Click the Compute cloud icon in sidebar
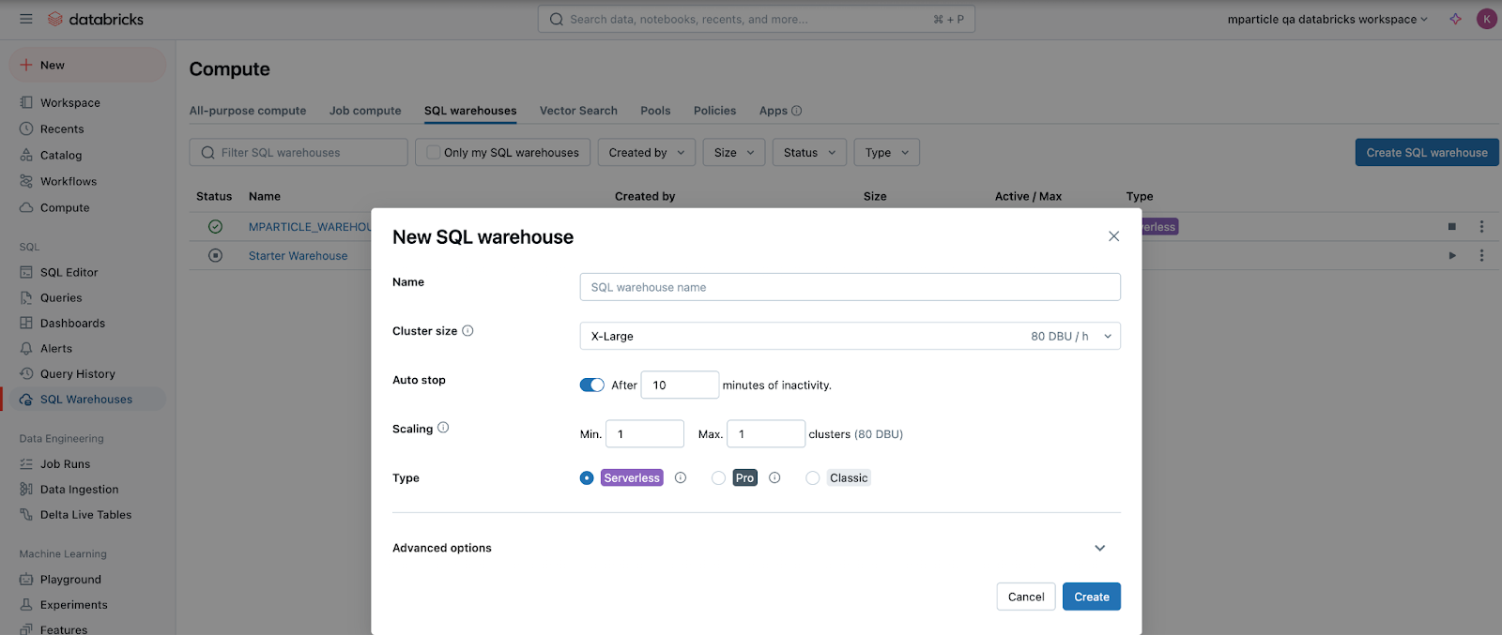1502x635 pixels. [x=26, y=207]
